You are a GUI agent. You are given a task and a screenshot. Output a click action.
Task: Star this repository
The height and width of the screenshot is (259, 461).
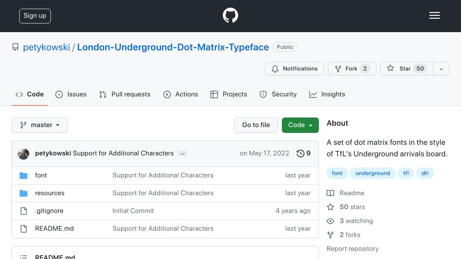(407, 69)
